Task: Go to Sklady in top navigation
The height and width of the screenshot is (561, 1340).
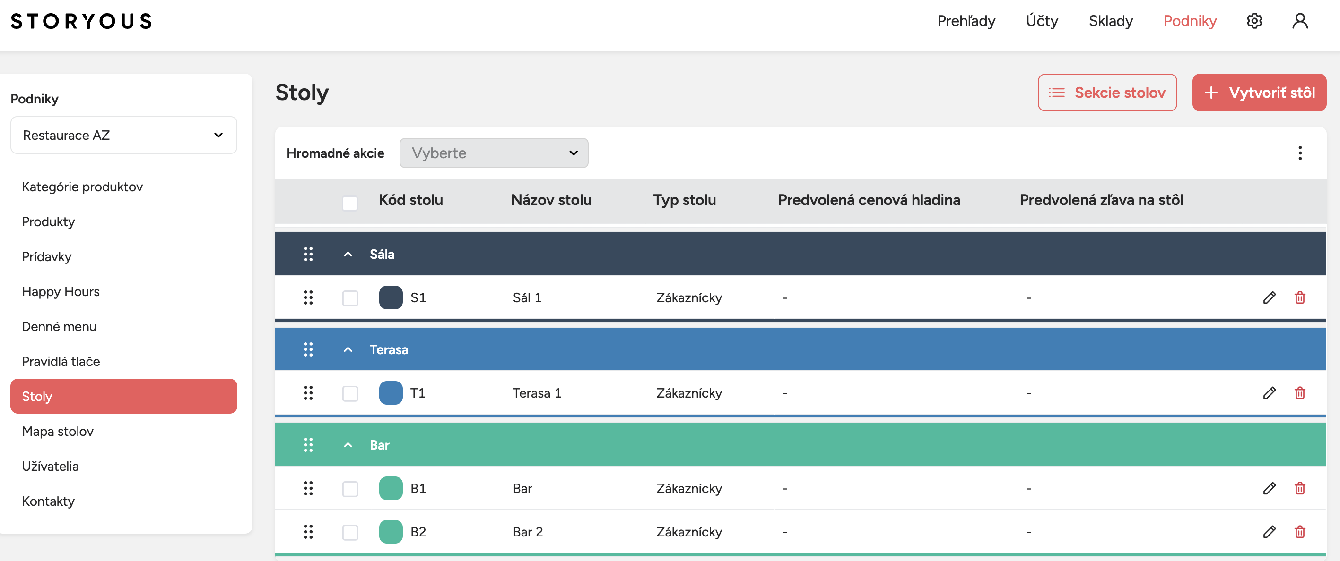Action: [x=1110, y=21]
